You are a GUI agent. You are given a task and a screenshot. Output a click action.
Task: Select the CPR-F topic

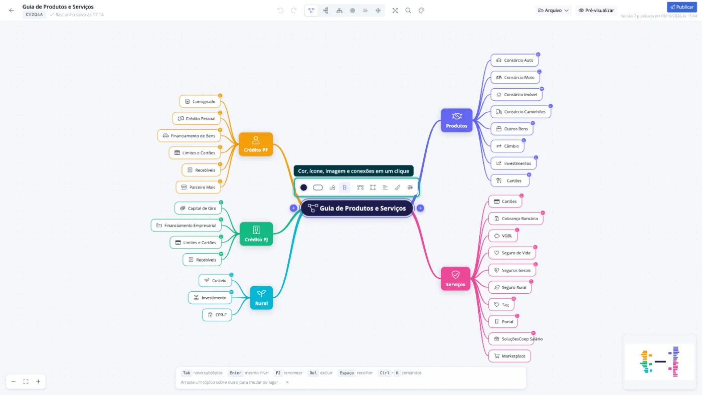(x=217, y=315)
